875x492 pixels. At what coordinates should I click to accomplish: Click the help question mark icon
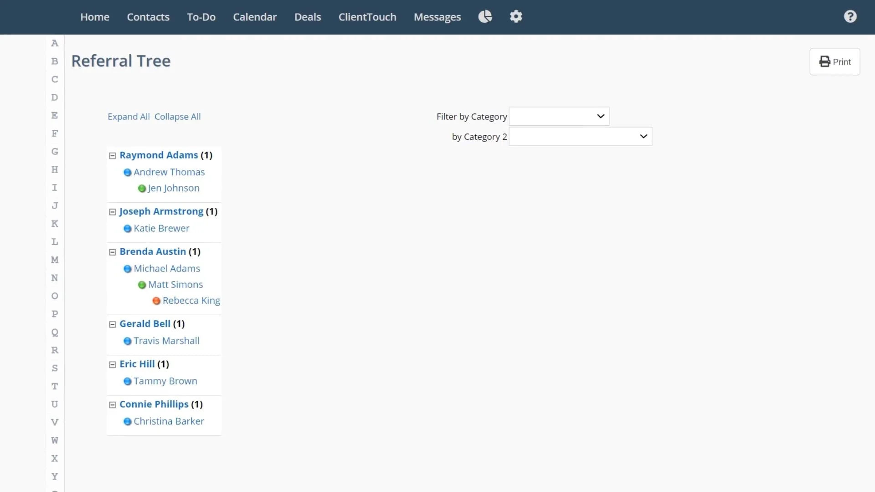(x=850, y=17)
